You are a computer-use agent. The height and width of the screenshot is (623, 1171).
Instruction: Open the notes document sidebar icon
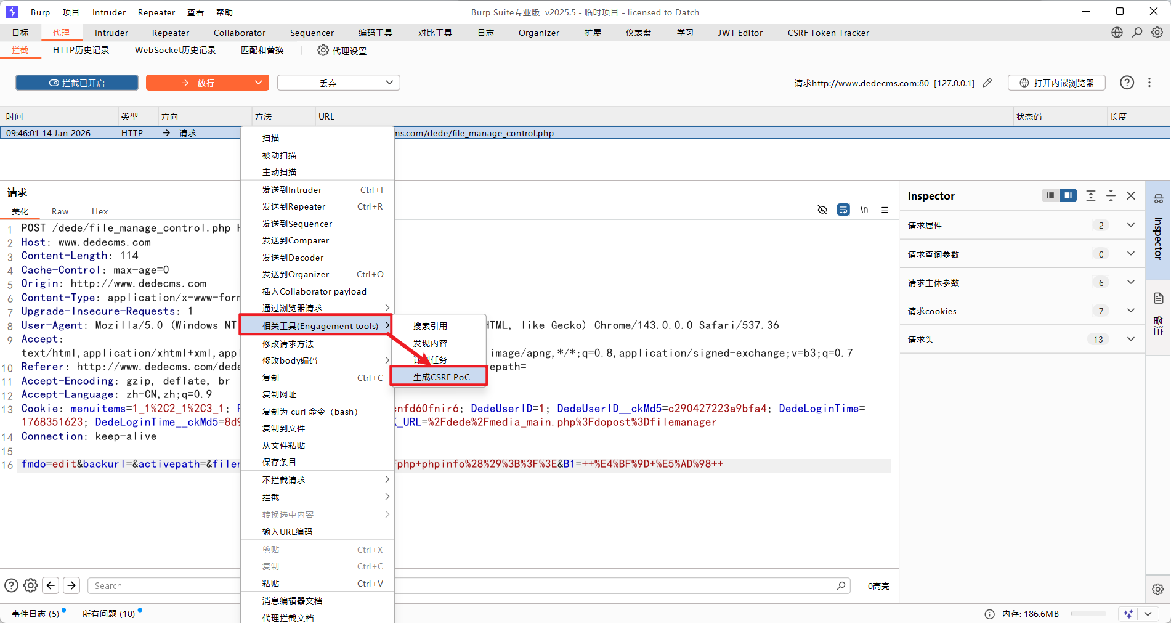[1158, 298]
